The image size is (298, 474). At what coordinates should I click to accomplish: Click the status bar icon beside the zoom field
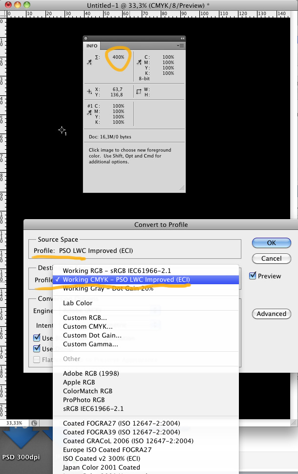tap(34, 423)
